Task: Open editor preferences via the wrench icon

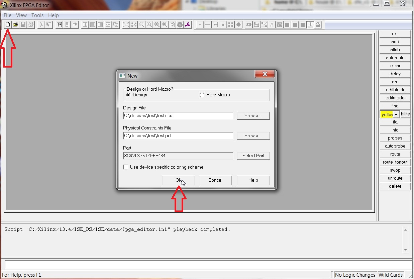Action: click(x=188, y=24)
